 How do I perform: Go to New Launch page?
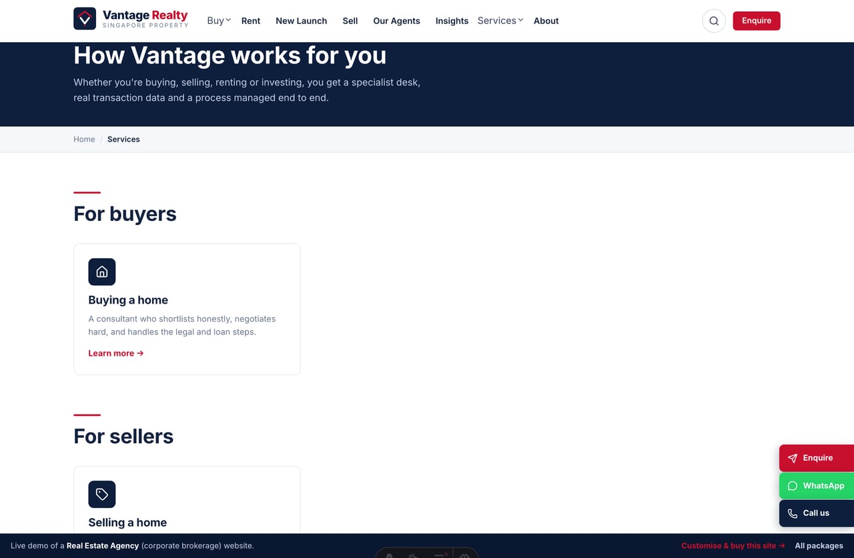[302, 21]
